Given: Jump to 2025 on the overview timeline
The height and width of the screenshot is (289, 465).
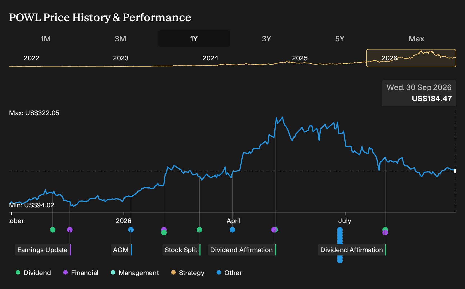Looking at the screenshot, I should 300,58.
